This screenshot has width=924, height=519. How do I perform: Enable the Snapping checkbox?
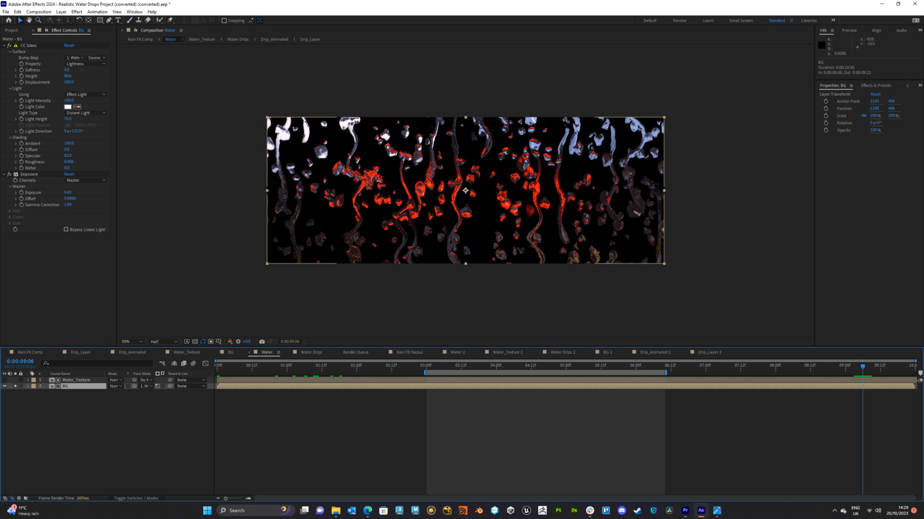click(x=223, y=20)
